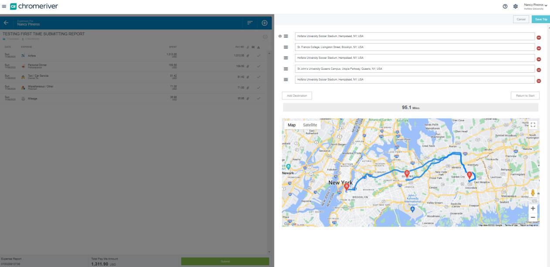Select the Mileage expense row
550x267 pixels.
click(x=132, y=98)
